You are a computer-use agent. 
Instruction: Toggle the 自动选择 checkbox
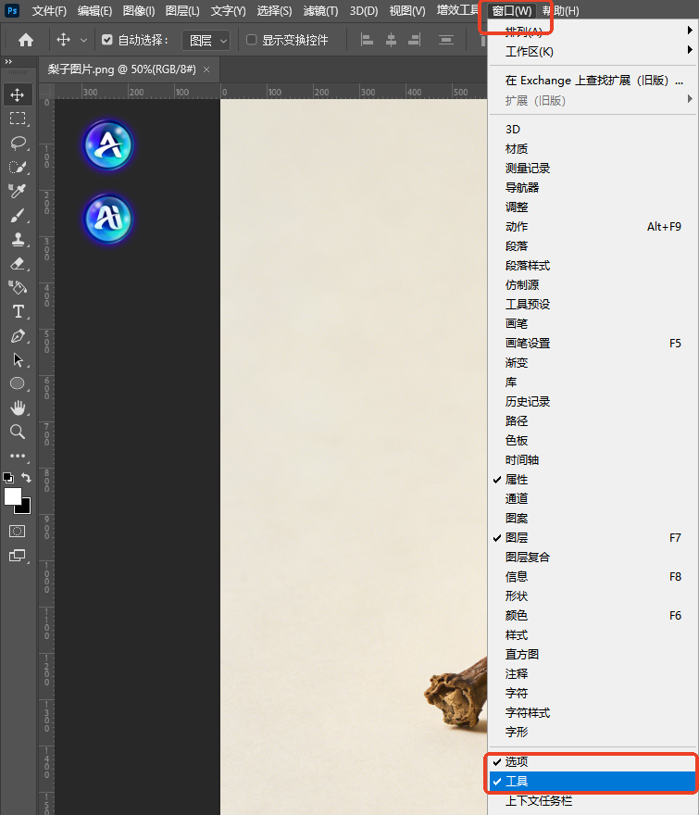point(107,40)
